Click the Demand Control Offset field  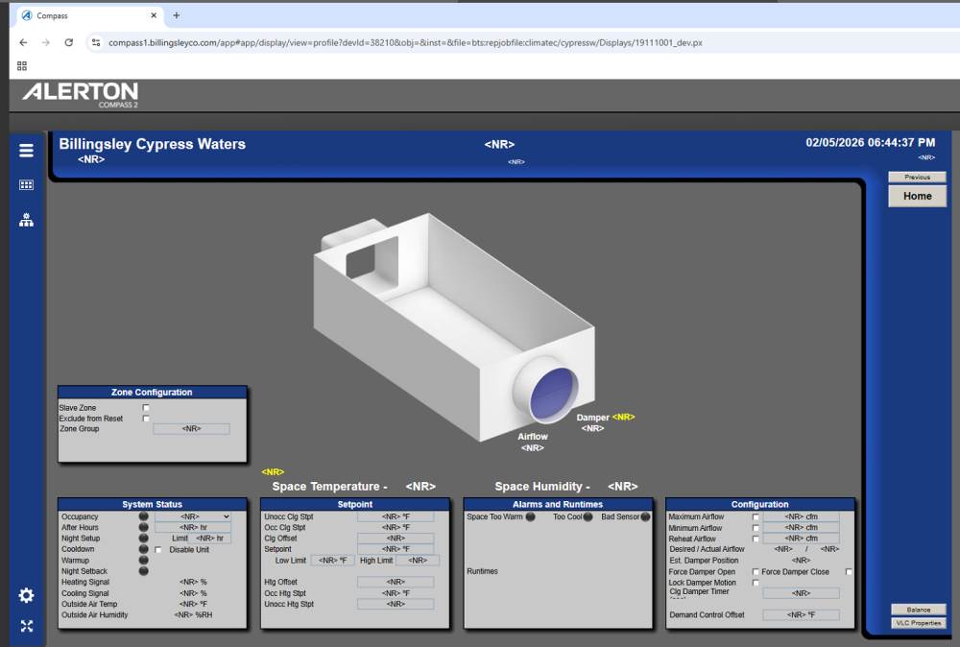click(801, 614)
